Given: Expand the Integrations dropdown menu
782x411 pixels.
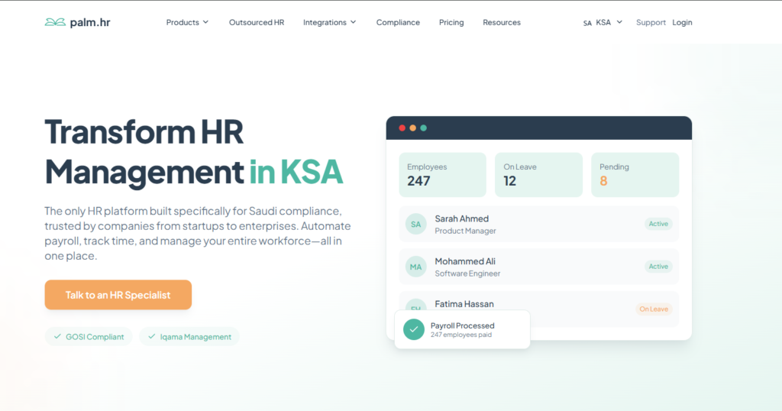Looking at the screenshot, I should [x=329, y=22].
